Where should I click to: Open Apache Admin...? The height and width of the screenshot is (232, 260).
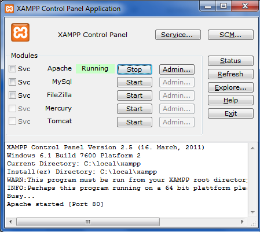tap(177, 69)
